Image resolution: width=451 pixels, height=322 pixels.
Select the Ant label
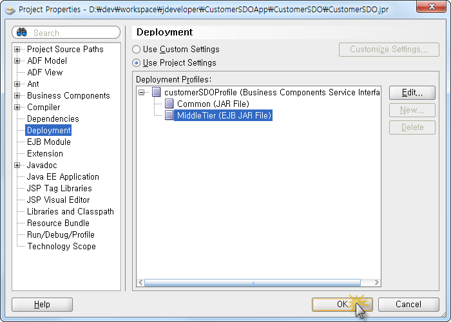pyautogui.click(x=33, y=84)
